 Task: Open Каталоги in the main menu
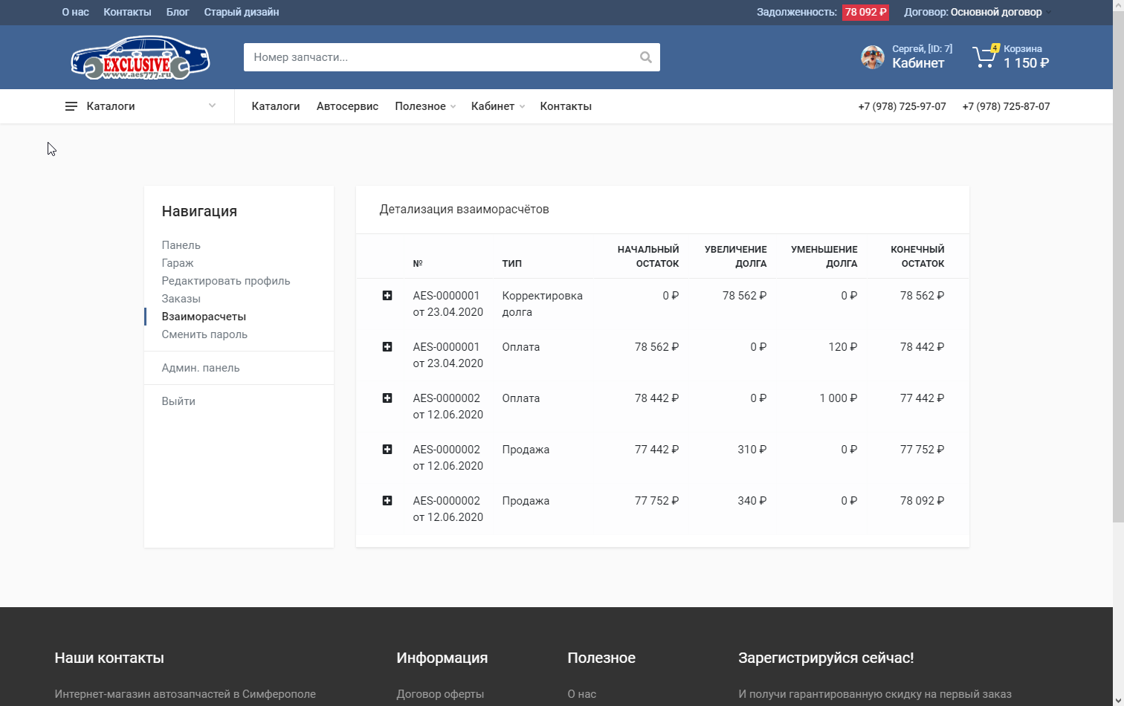tap(276, 106)
